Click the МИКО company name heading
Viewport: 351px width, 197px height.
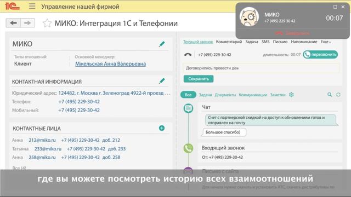(x=22, y=44)
